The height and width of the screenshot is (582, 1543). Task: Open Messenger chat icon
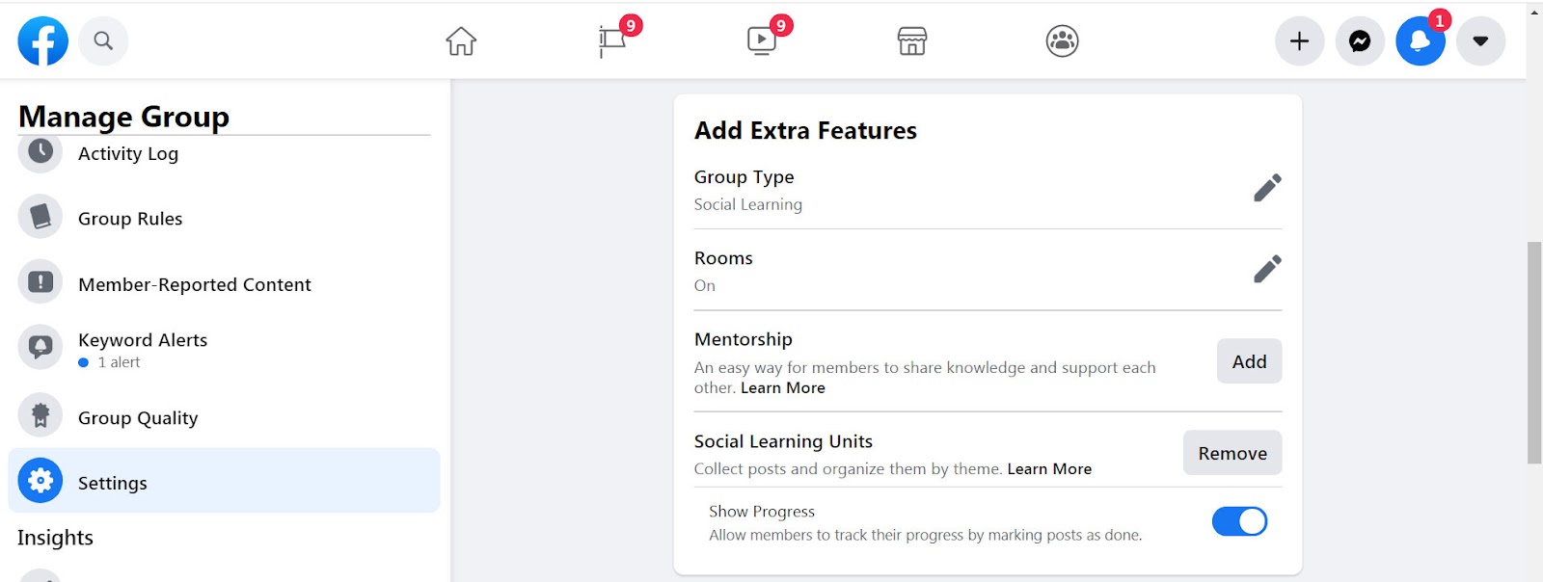pyautogui.click(x=1360, y=41)
